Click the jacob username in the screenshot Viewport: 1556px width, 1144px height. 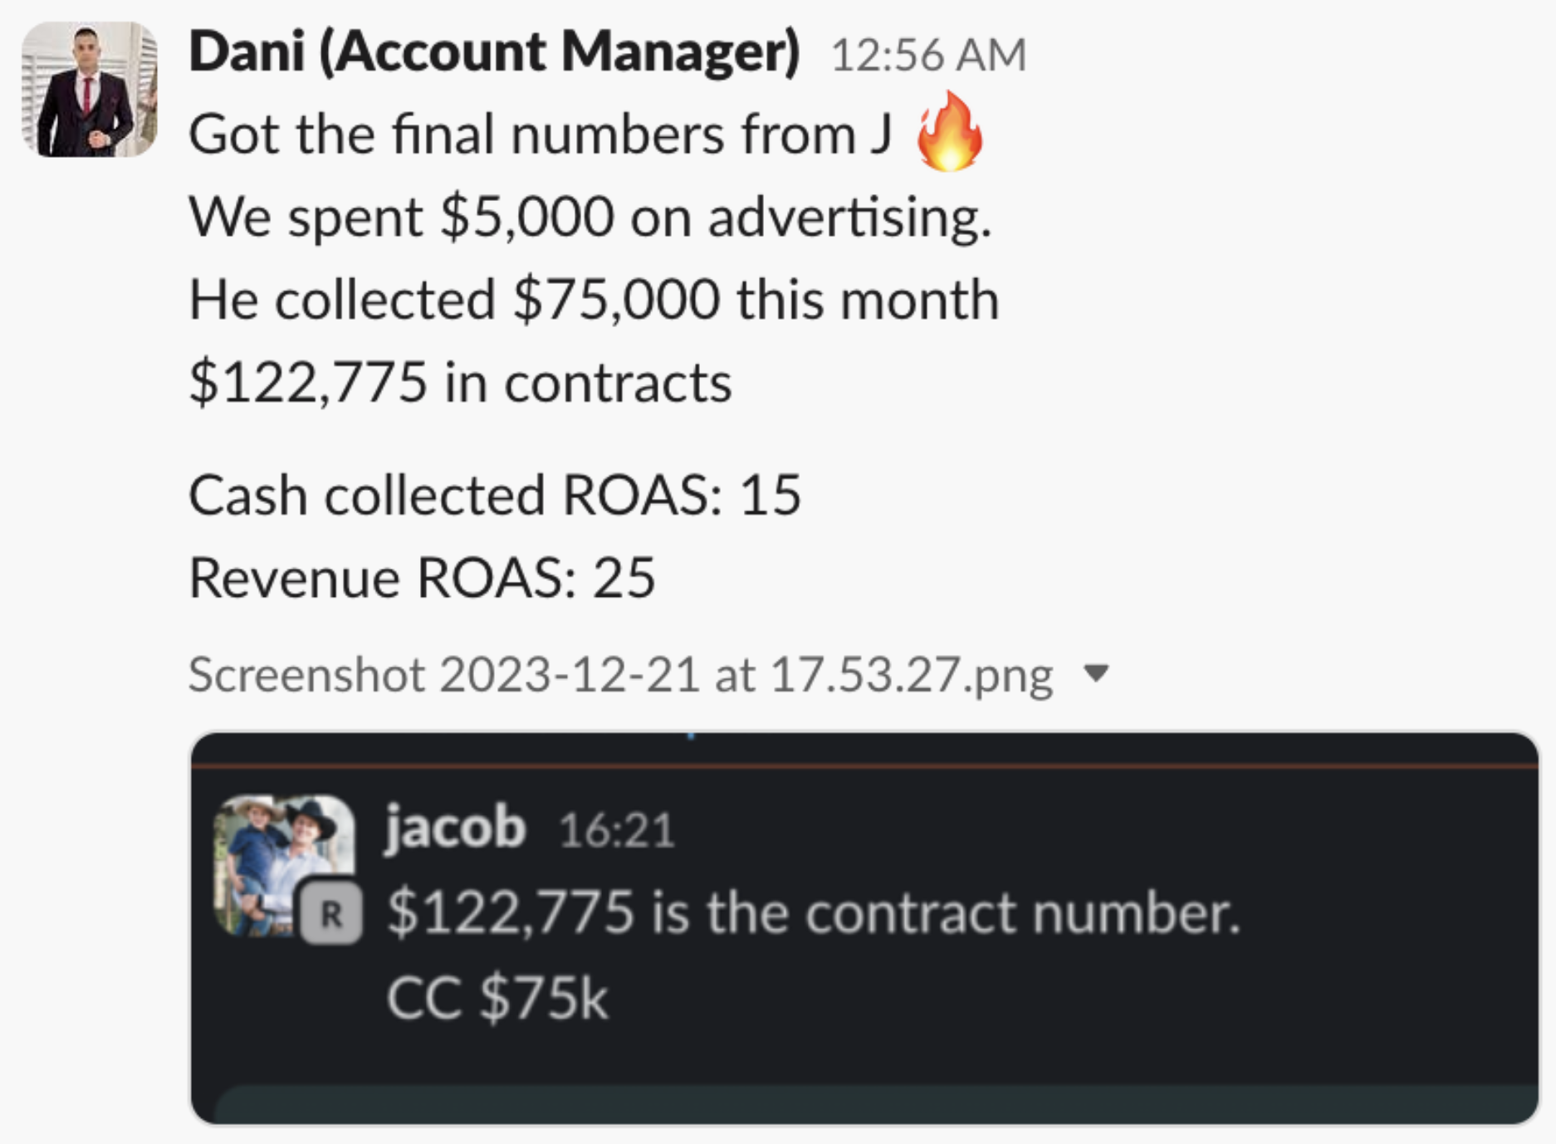455,828
